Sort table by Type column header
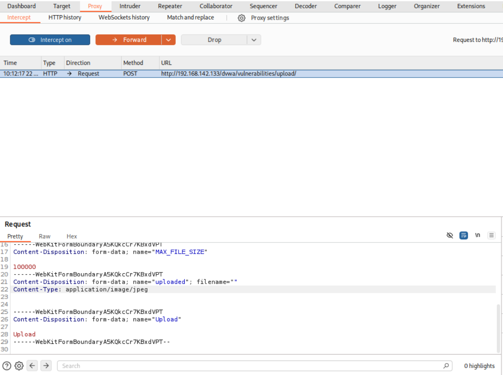Viewport: 503px width, 375px height. pos(52,63)
